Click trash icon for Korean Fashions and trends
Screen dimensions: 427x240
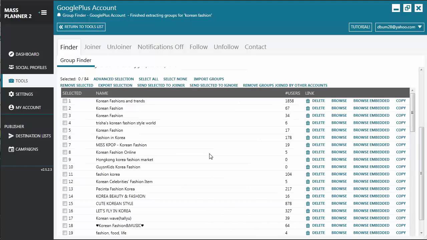(x=308, y=101)
